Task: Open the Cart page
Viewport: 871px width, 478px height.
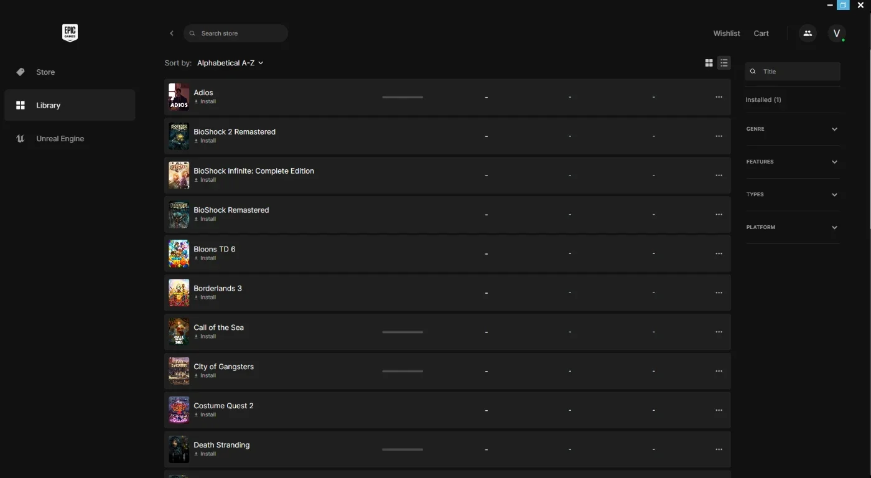Action: pos(762,34)
